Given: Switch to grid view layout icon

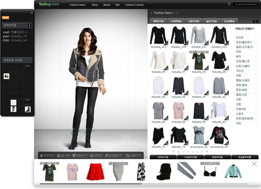Looking at the screenshot, I should point(254,21).
